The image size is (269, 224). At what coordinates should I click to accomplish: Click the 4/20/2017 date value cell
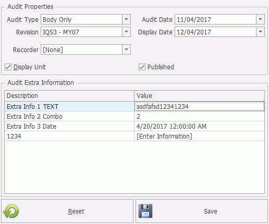(199, 126)
